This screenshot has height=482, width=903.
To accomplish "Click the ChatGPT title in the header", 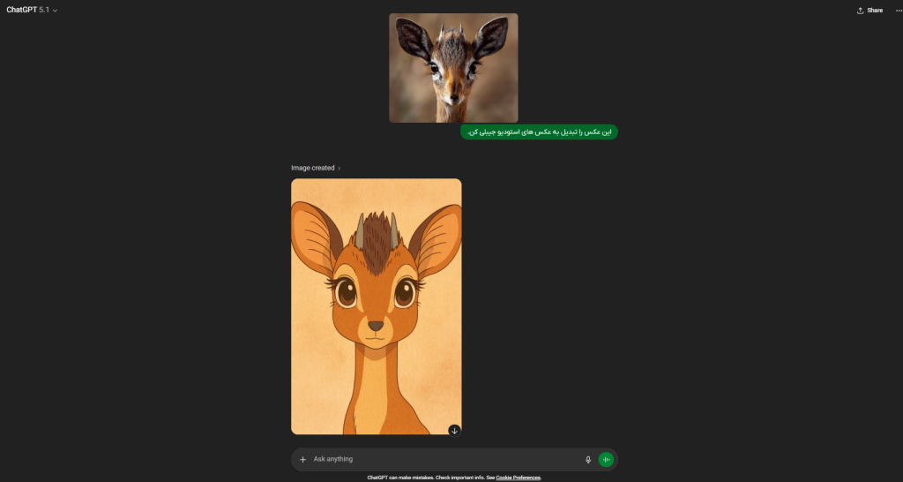I will (21, 11).
